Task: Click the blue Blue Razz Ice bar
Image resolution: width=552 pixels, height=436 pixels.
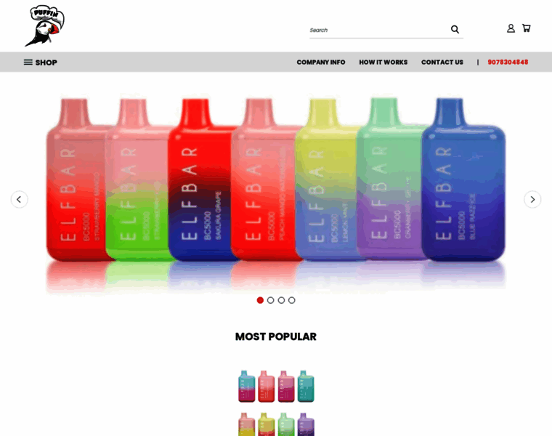Action: (x=463, y=179)
